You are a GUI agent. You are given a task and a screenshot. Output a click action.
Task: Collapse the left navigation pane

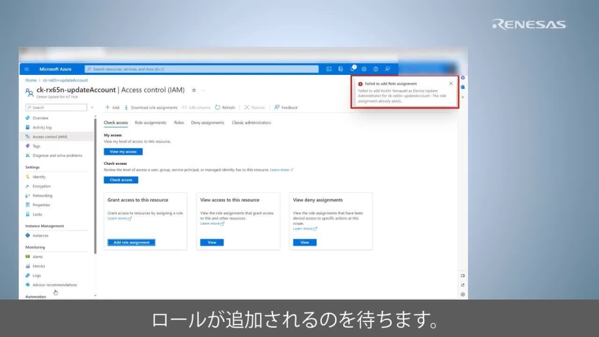pyautogui.click(x=92, y=107)
